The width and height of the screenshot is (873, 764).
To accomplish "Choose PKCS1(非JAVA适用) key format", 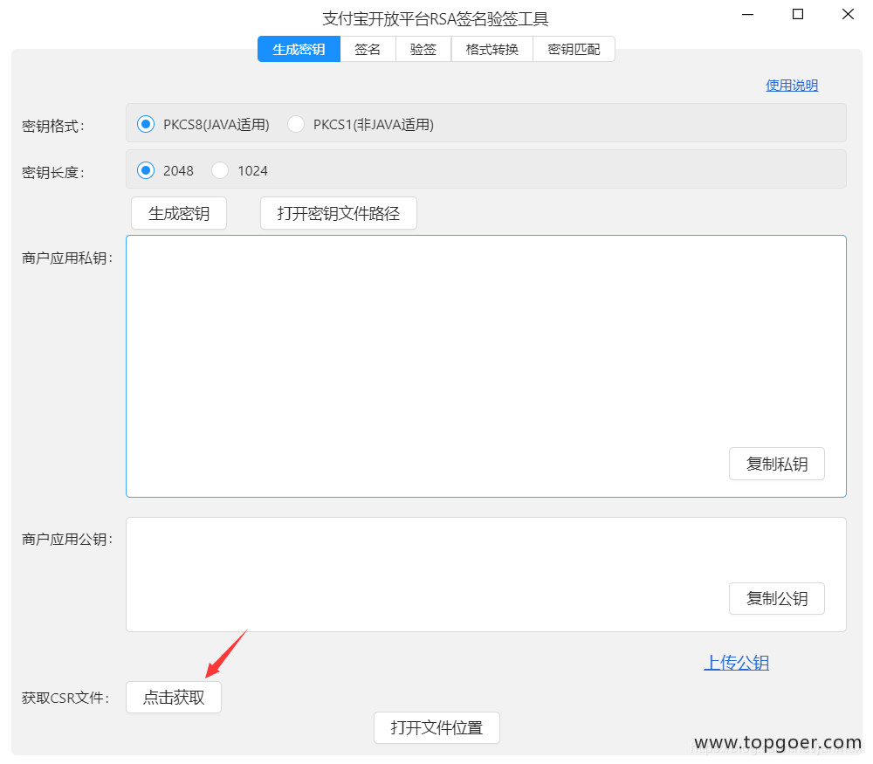I will [296, 124].
